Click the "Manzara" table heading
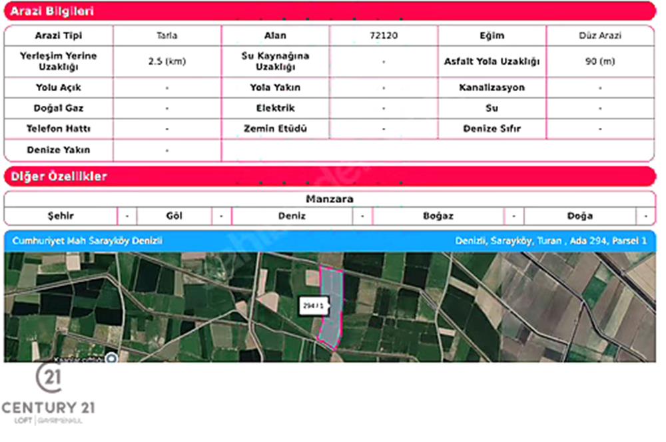Viewport: 666px width, 442px height. [330, 199]
